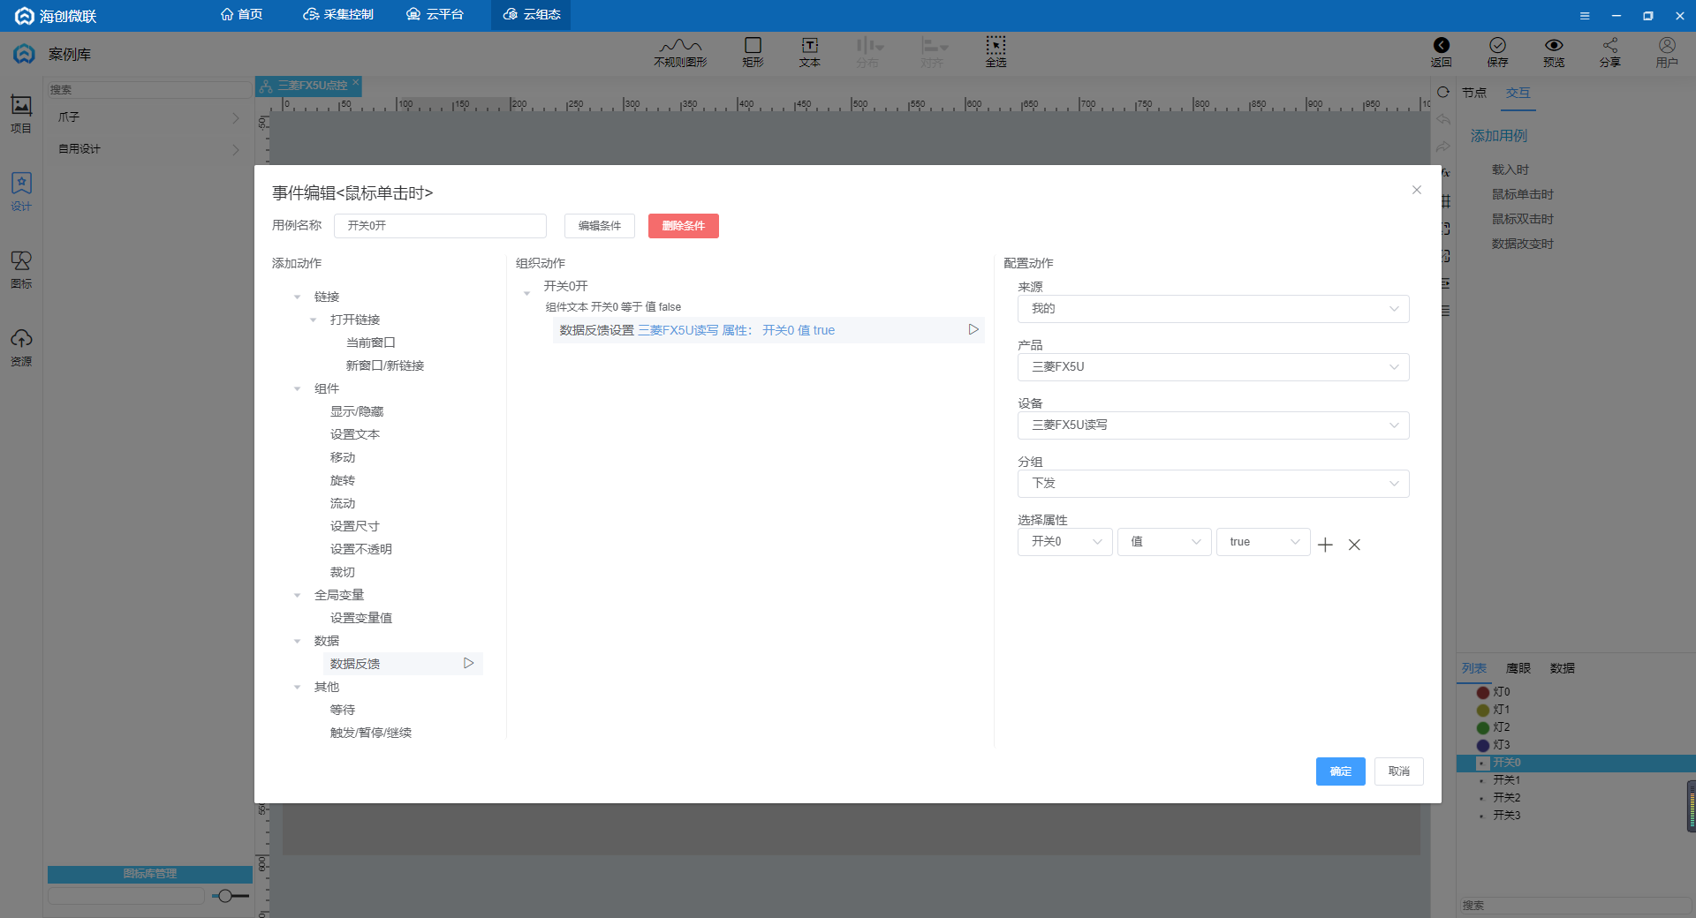Open the 值 property dropdown

[x=1163, y=541]
